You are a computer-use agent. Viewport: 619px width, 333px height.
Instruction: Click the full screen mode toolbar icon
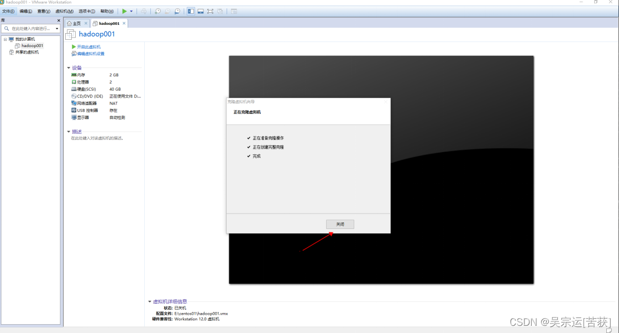[210, 12]
